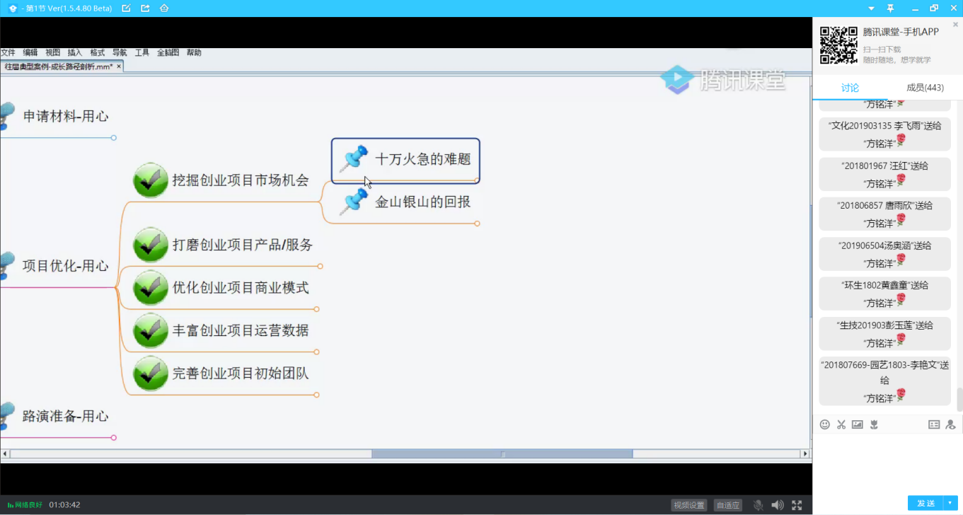The width and height of the screenshot is (963, 515).
Task: Open the title bar triangle dropdown menu
Action: 870,8
